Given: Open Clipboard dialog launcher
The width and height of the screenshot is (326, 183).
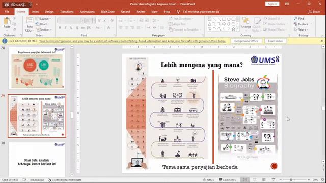Looking at the screenshot, I should pos(21,35).
